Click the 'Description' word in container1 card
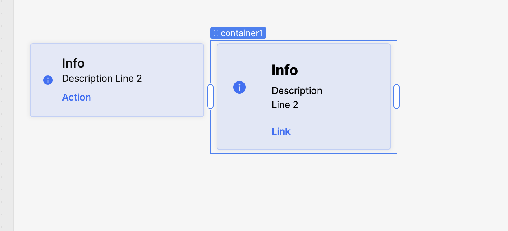The image size is (508, 231). (x=297, y=91)
